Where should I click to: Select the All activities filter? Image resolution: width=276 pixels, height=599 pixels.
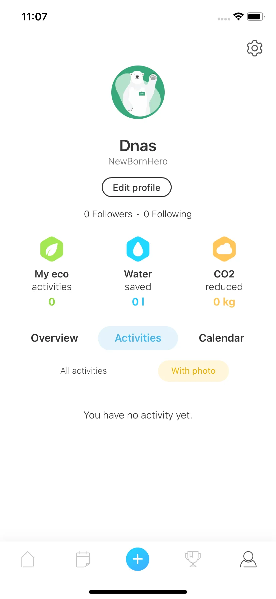pyautogui.click(x=84, y=371)
